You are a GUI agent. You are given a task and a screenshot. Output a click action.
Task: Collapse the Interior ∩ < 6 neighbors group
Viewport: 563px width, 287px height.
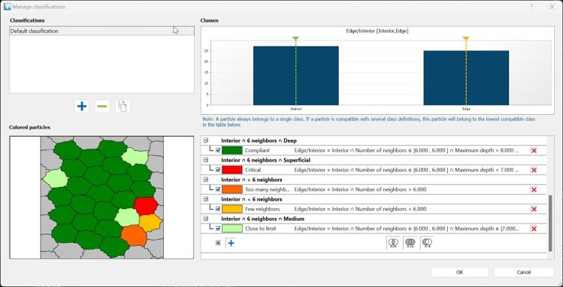click(x=206, y=199)
